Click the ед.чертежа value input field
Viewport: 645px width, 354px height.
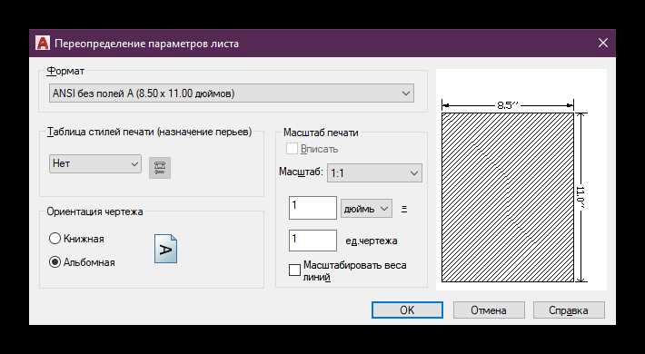click(313, 241)
